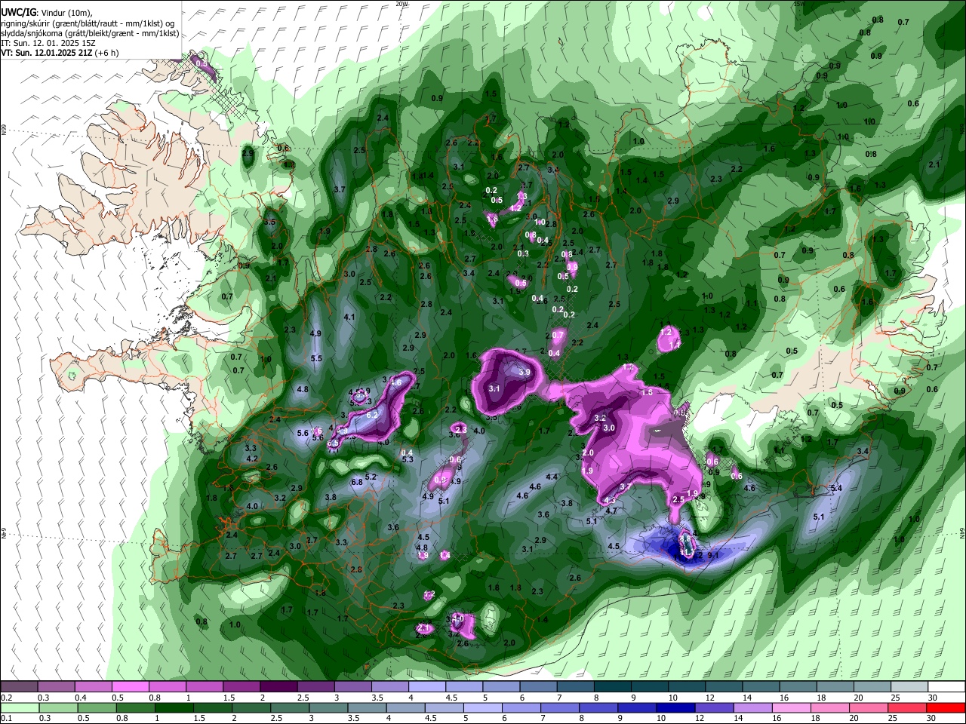Select the palest green first rain legend swatch
The height and width of the screenshot is (724, 966).
click(x=19, y=707)
